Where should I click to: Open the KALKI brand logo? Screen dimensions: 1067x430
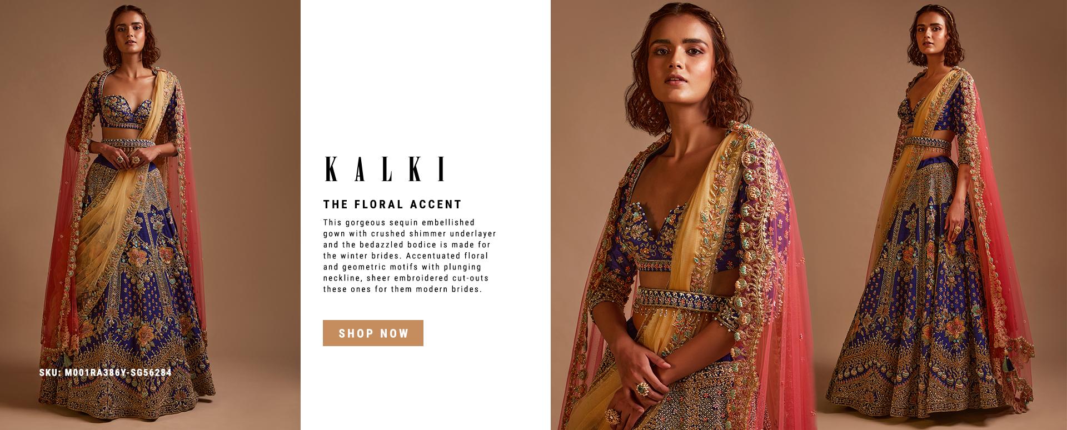click(x=386, y=169)
